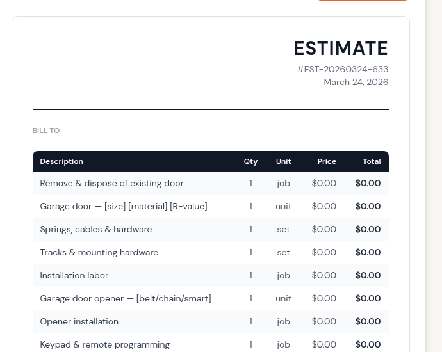Screen dimensions: 442x352
Task: Click the Qty column header
Action: click(x=250, y=161)
